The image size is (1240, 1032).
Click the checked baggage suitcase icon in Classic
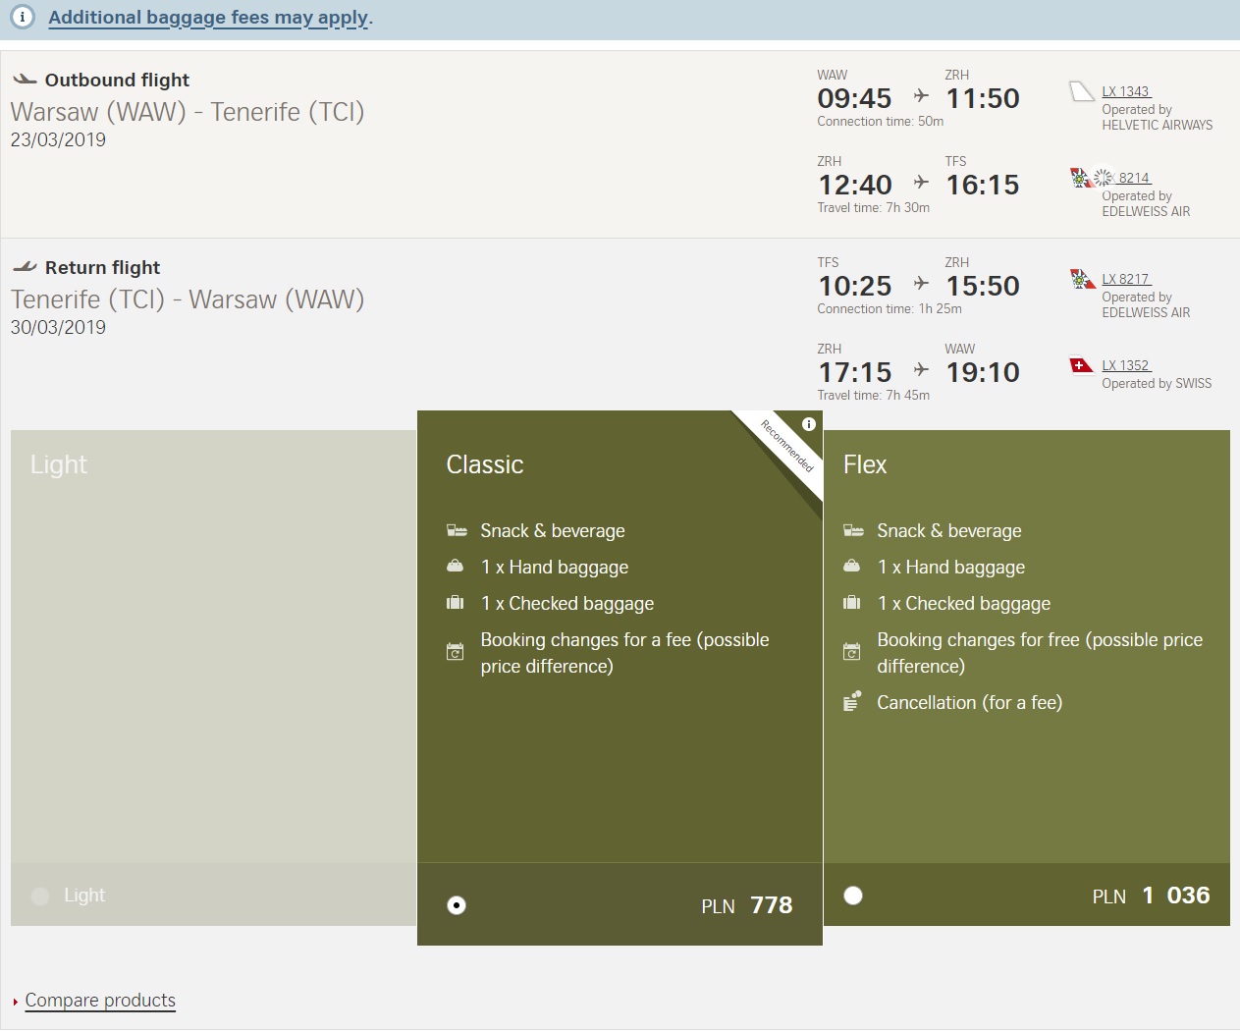point(455,603)
